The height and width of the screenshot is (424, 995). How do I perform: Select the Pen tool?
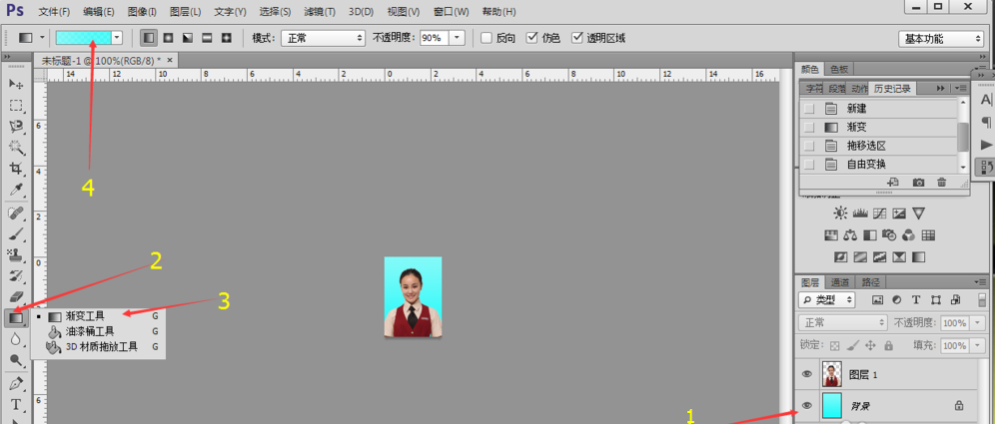16,384
